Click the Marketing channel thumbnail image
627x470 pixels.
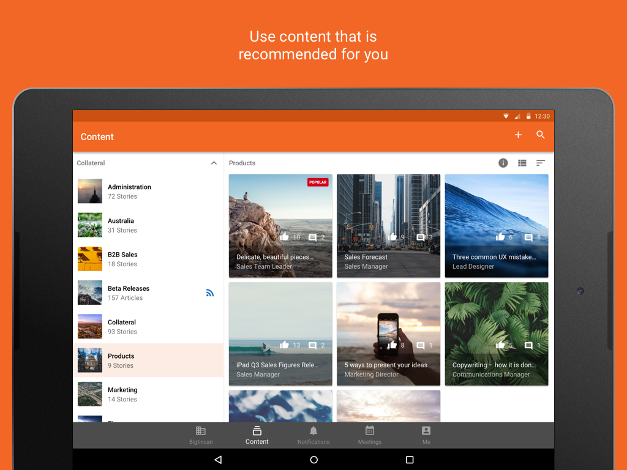click(90, 394)
